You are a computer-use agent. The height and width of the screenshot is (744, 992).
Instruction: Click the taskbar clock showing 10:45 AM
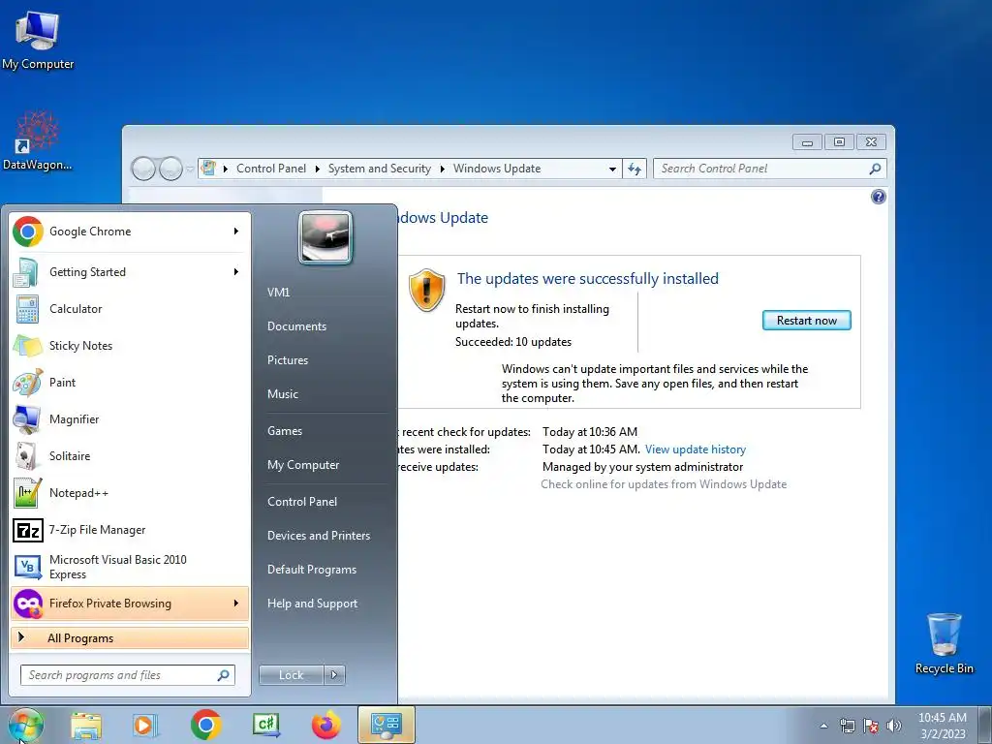click(943, 726)
